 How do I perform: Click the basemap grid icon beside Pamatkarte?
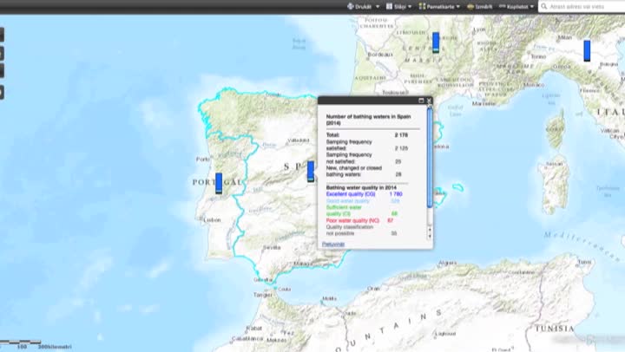coord(422,6)
